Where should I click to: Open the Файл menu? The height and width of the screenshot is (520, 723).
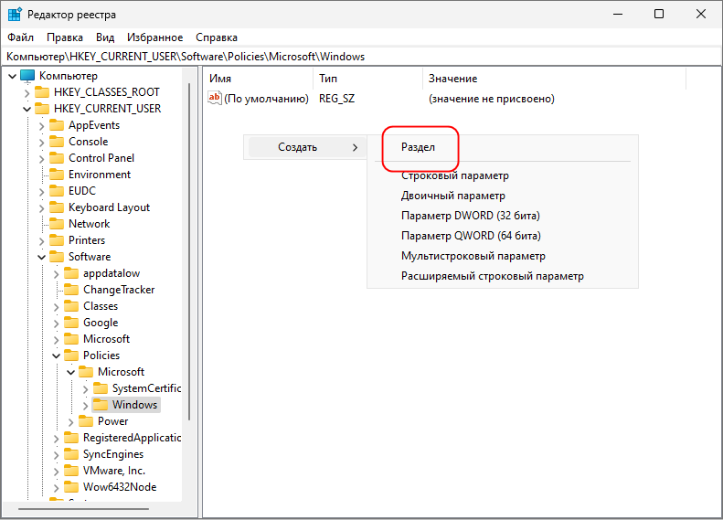pos(20,37)
